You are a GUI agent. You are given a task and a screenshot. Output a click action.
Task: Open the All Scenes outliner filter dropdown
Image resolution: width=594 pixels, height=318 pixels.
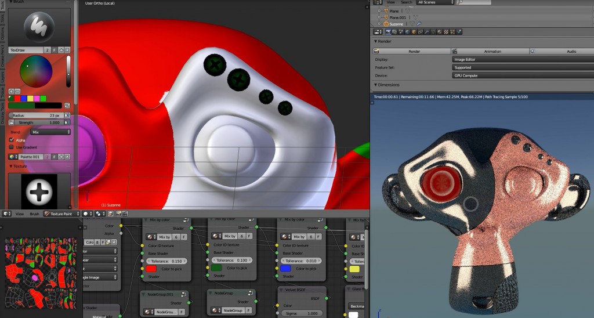[x=435, y=2]
